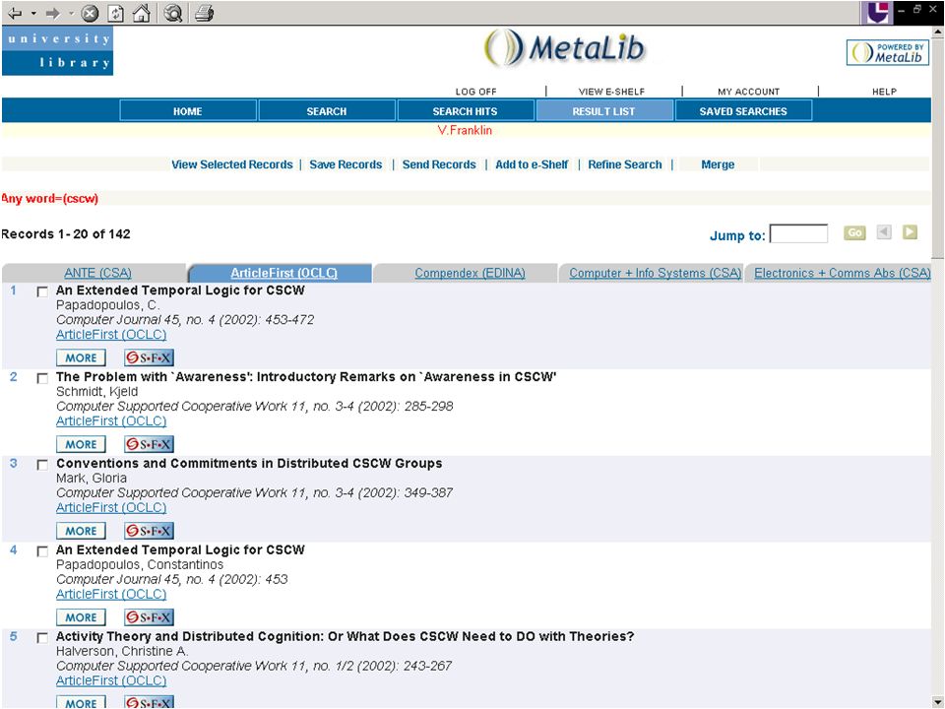Click the Send Records link
The height and width of the screenshot is (709, 945).
pyautogui.click(x=439, y=164)
